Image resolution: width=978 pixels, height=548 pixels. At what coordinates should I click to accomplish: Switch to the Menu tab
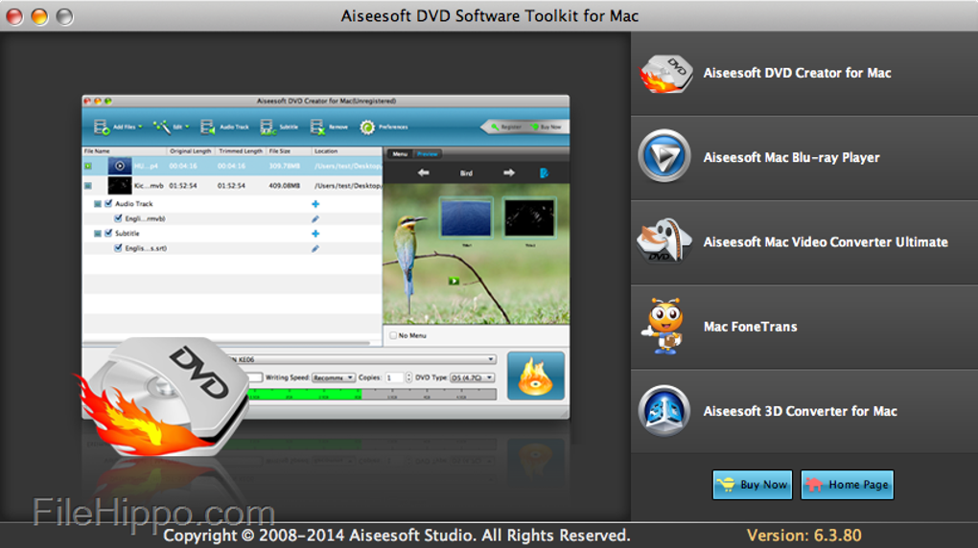click(400, 154)
